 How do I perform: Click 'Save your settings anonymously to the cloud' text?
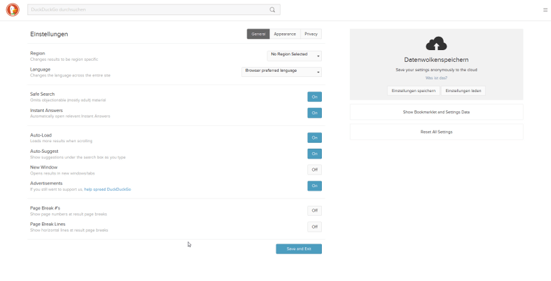click(x=436, y=70)
